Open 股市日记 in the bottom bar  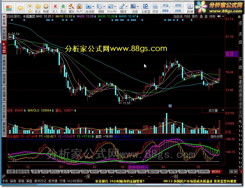pos(40,181)
